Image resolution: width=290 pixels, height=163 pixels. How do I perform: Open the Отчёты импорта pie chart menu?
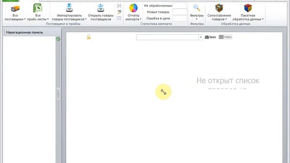133,12
